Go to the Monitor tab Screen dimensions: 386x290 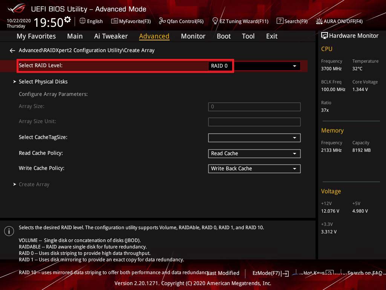click(x=193, y=36)
